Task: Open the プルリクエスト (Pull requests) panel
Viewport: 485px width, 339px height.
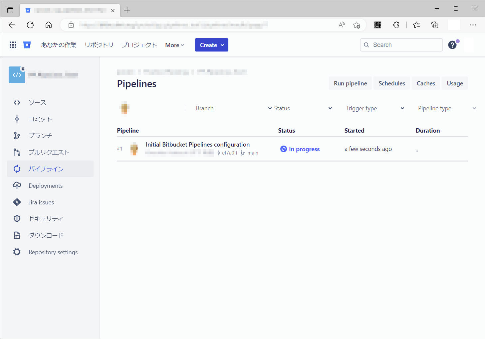Action: [x=49, y=152]
